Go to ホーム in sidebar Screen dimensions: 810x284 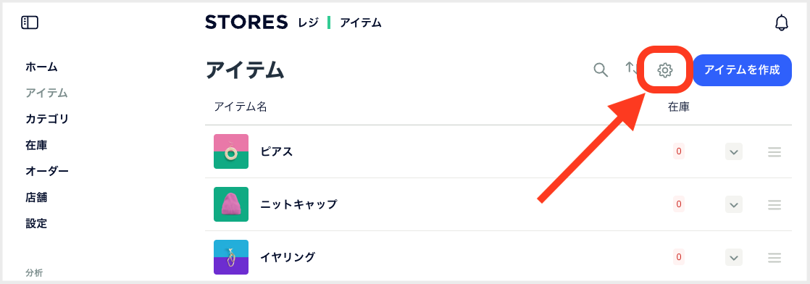click(41, 67)
